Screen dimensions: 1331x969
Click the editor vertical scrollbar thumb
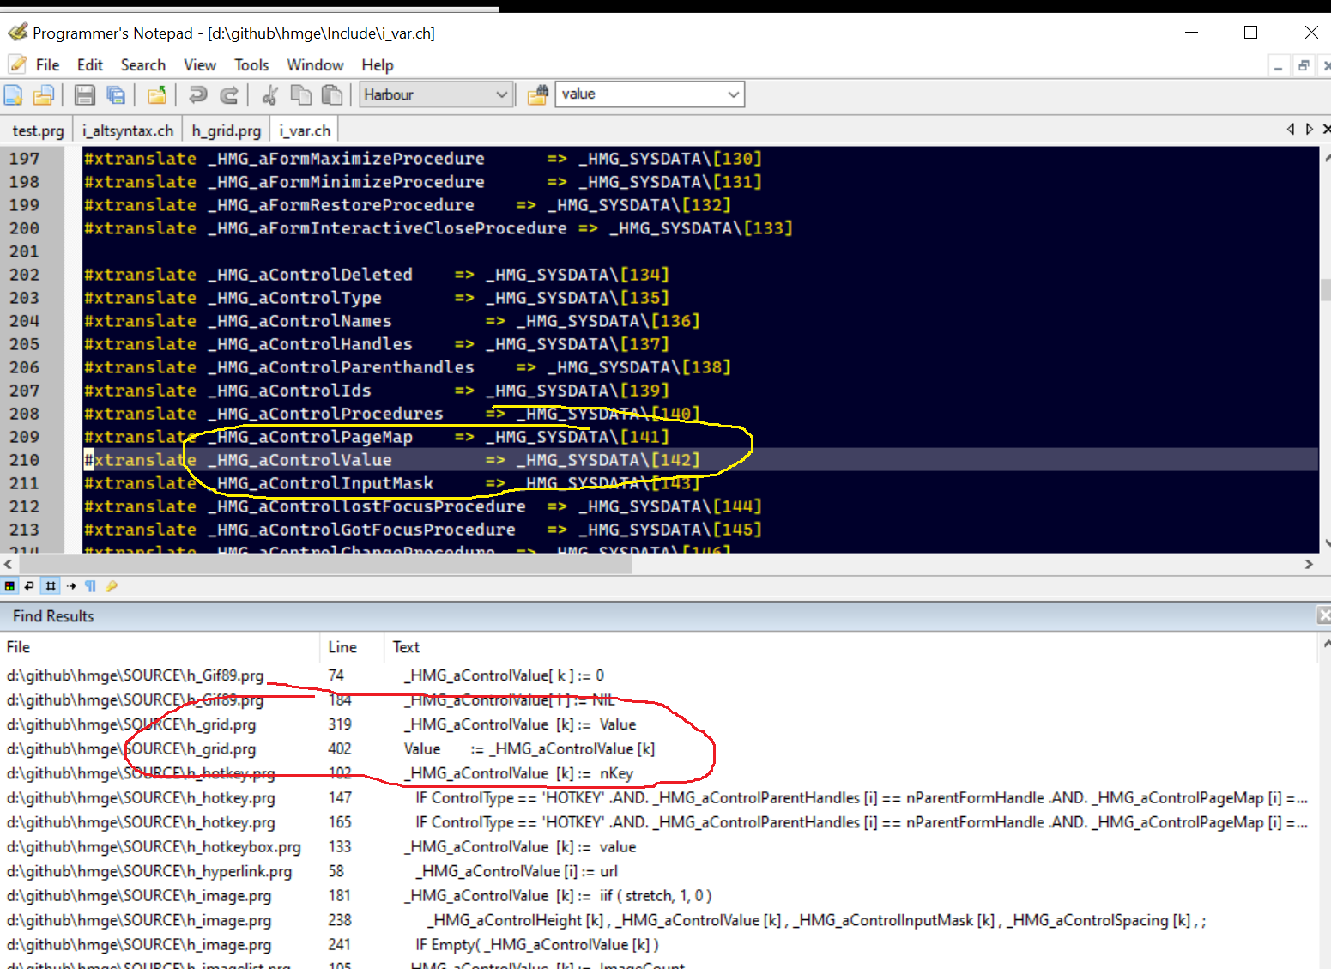tap(1326, 289)
